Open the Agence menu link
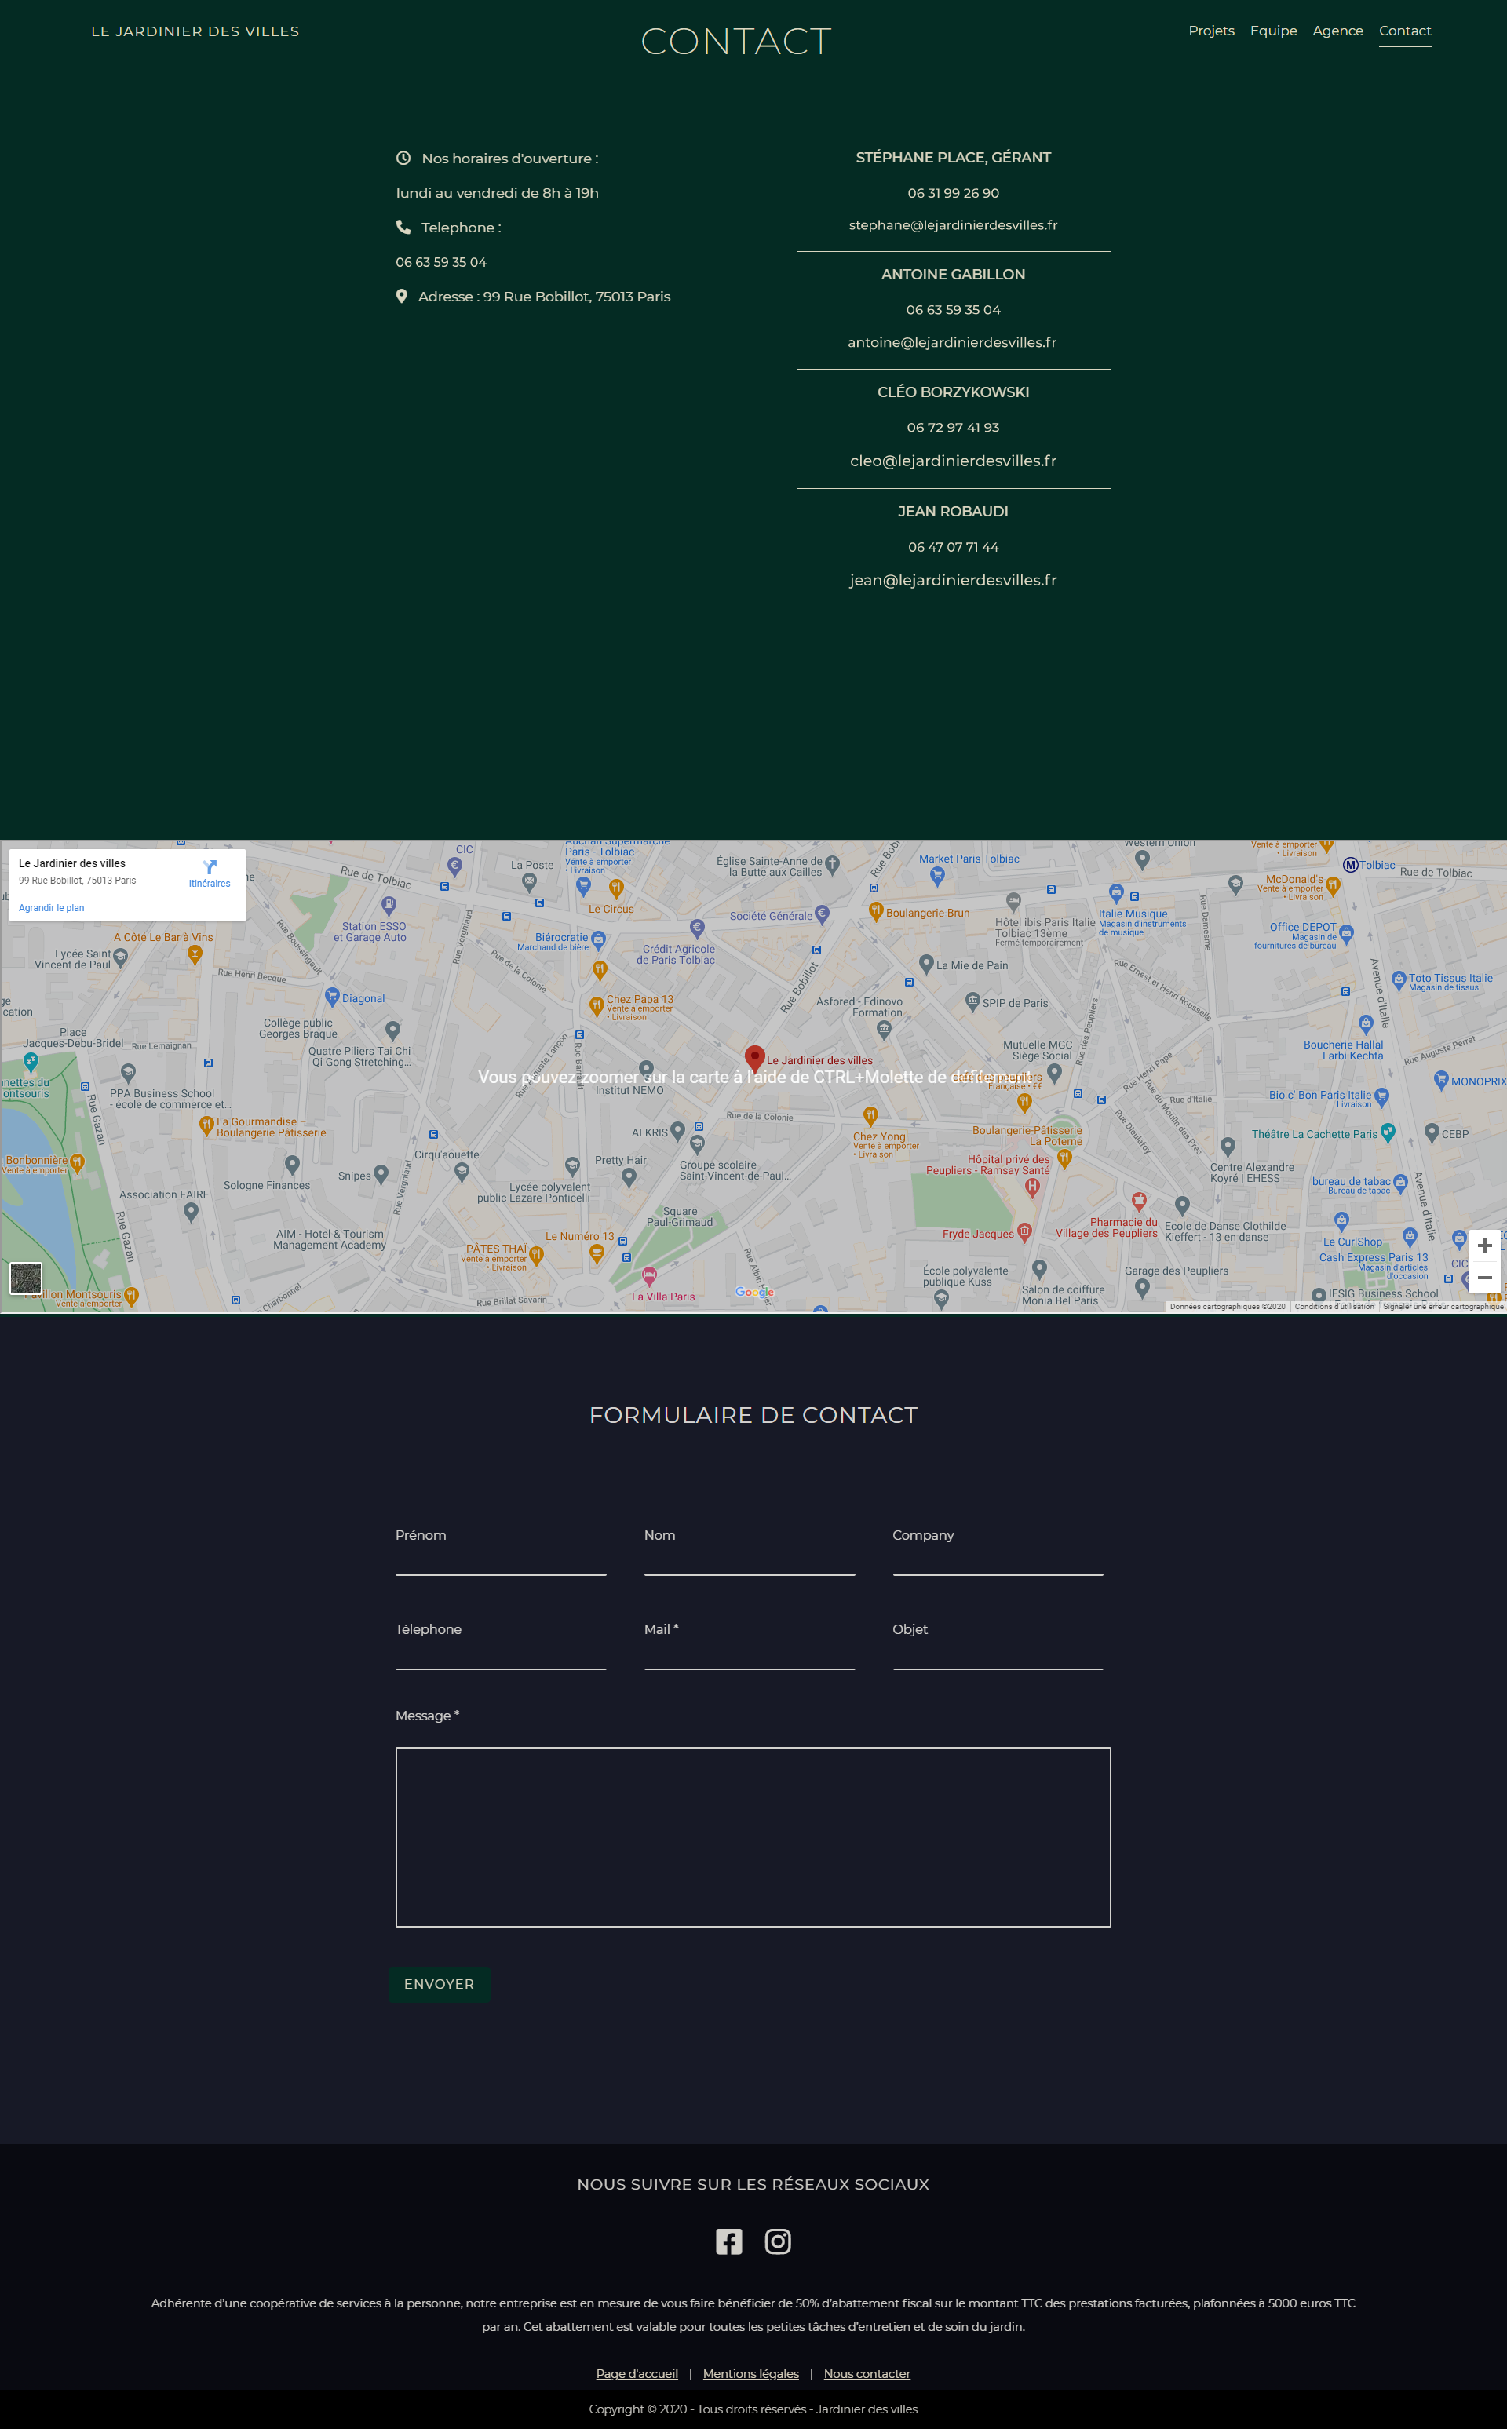Image resolution: width=1507 pixels, height=2429 pixels. pos(1337,31)
